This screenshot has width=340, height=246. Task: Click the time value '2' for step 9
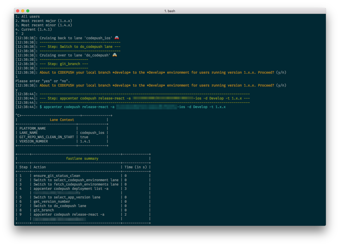(x=126, y=214)
